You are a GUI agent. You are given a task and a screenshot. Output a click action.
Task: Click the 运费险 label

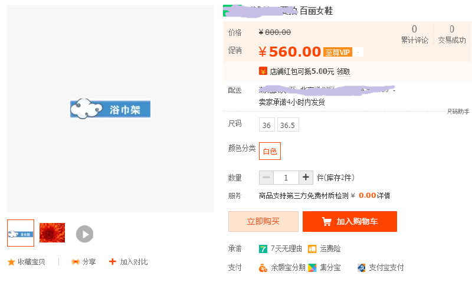click(330, 248)
